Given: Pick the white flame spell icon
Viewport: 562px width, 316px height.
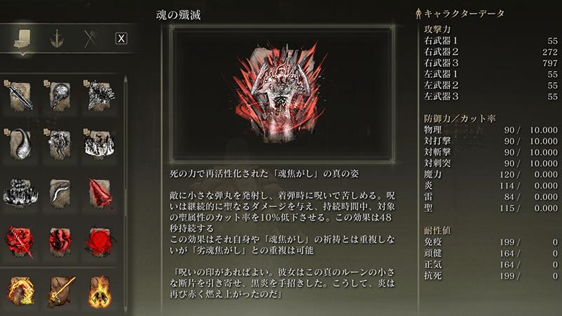Looking at the screenshot, I should (x=100, y=145).
